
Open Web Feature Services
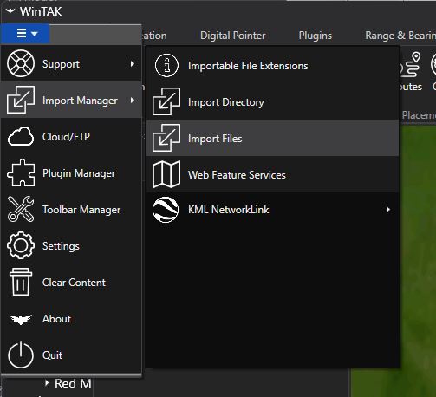coord(273,174)
